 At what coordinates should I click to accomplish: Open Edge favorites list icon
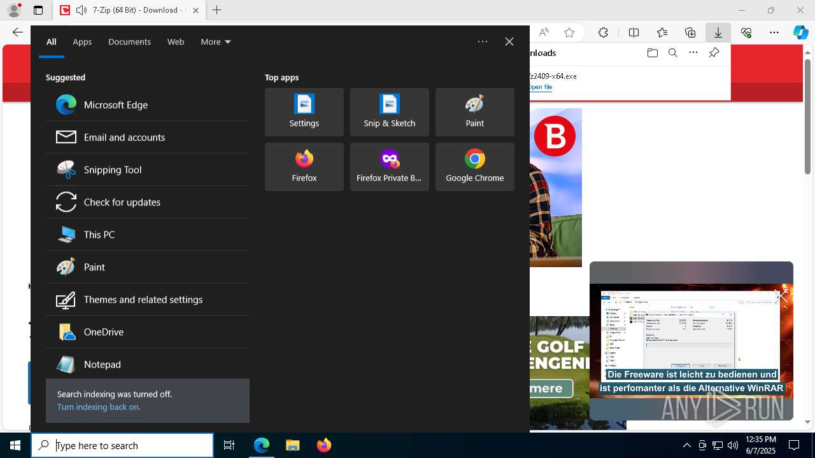pyautogui.click(x=662, y=32)
